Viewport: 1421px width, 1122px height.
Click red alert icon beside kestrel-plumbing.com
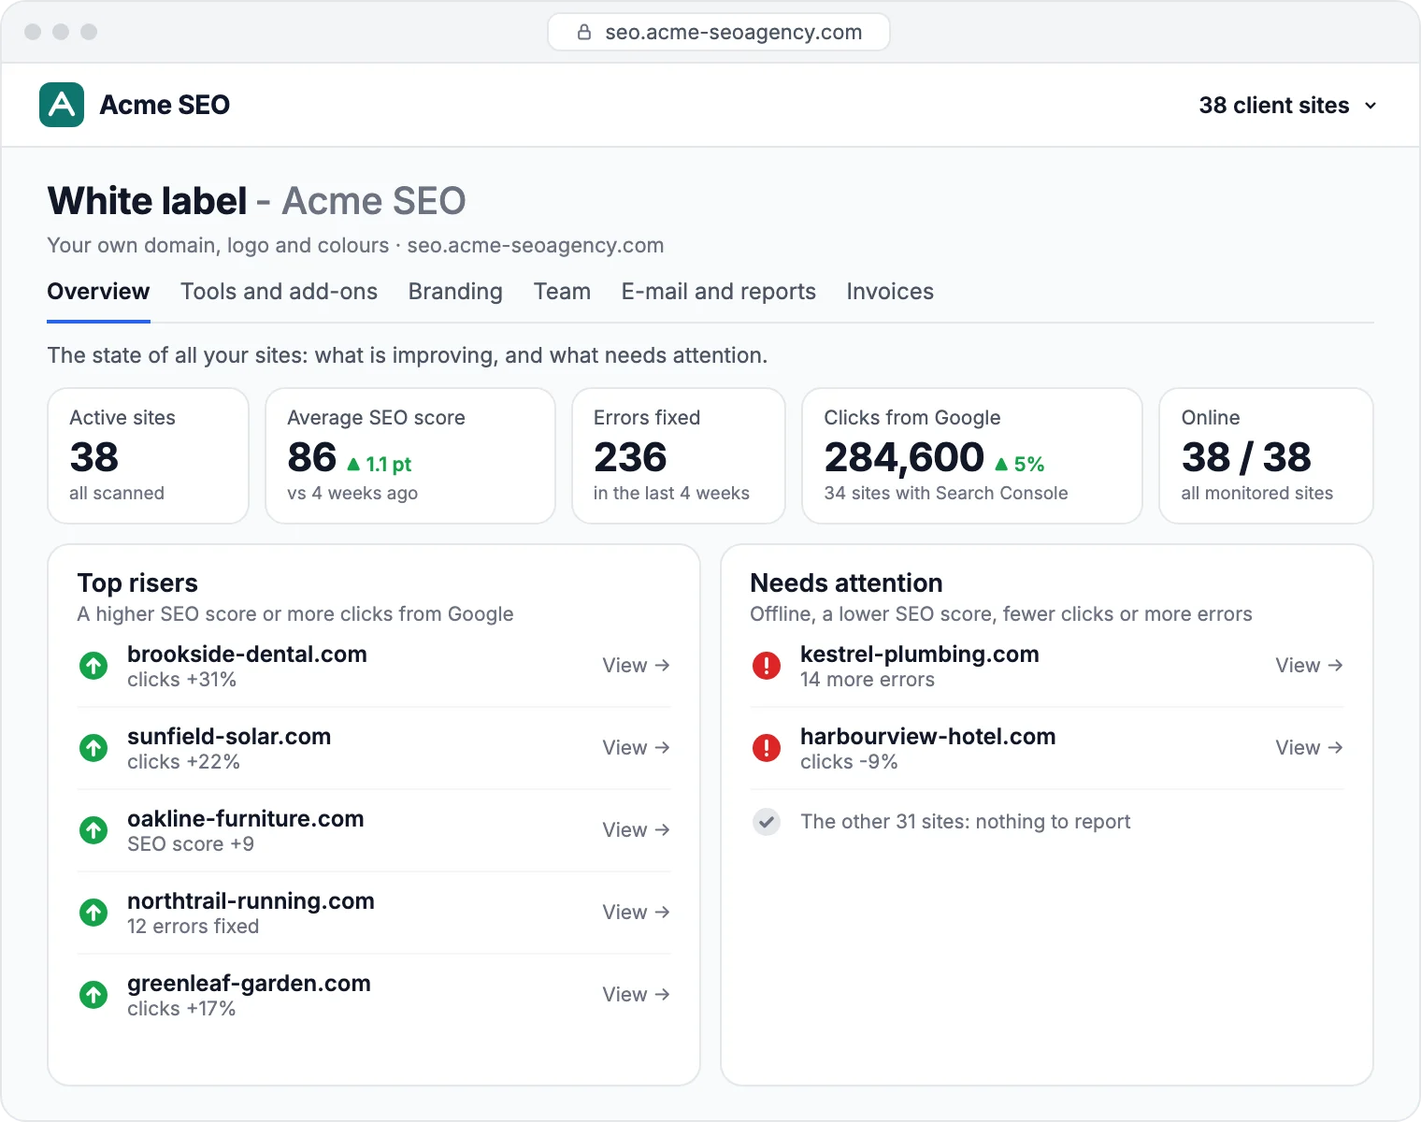(767, 666)
